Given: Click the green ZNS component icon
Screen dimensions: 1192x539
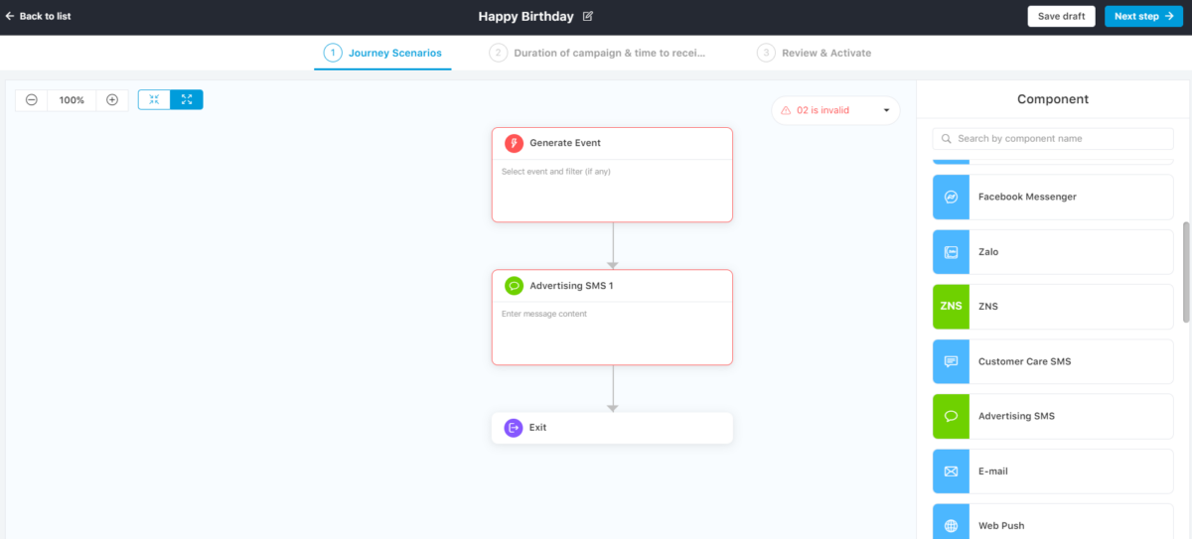Looking at the screenshot, I should pyautogui.click(x=951, y=307).
